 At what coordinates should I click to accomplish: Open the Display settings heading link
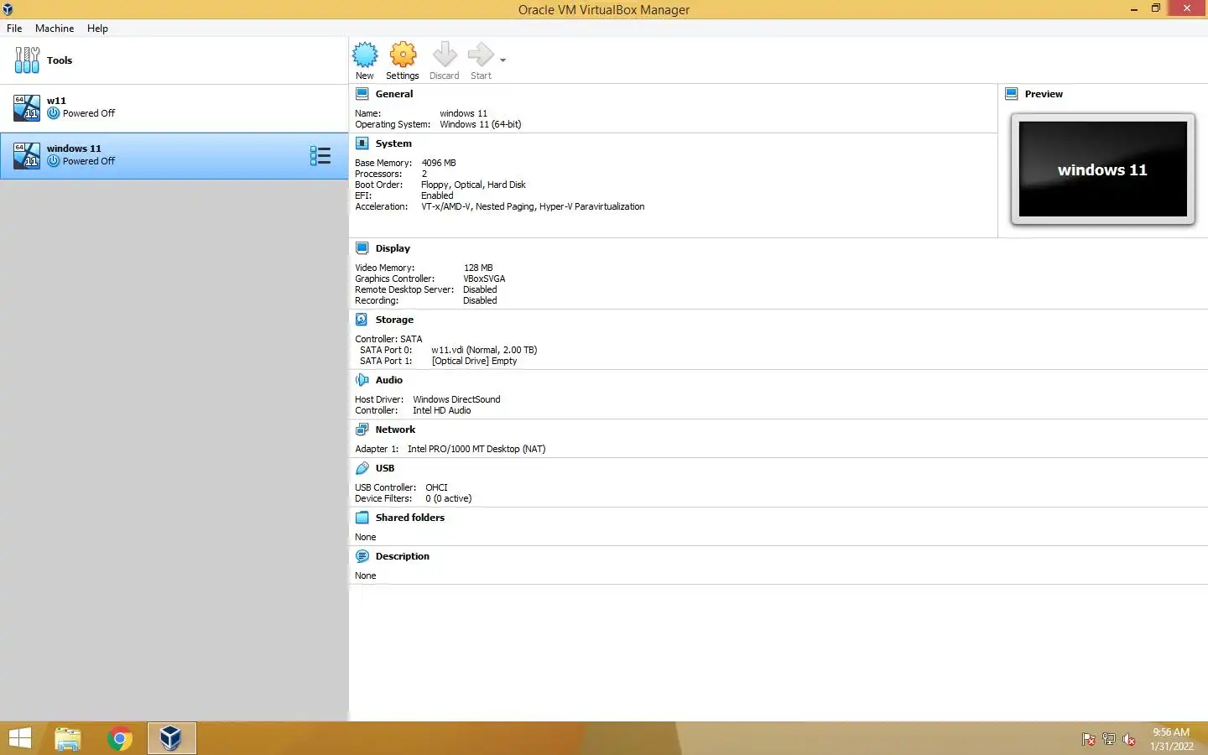pyautogui.click(x=393, y=248)
